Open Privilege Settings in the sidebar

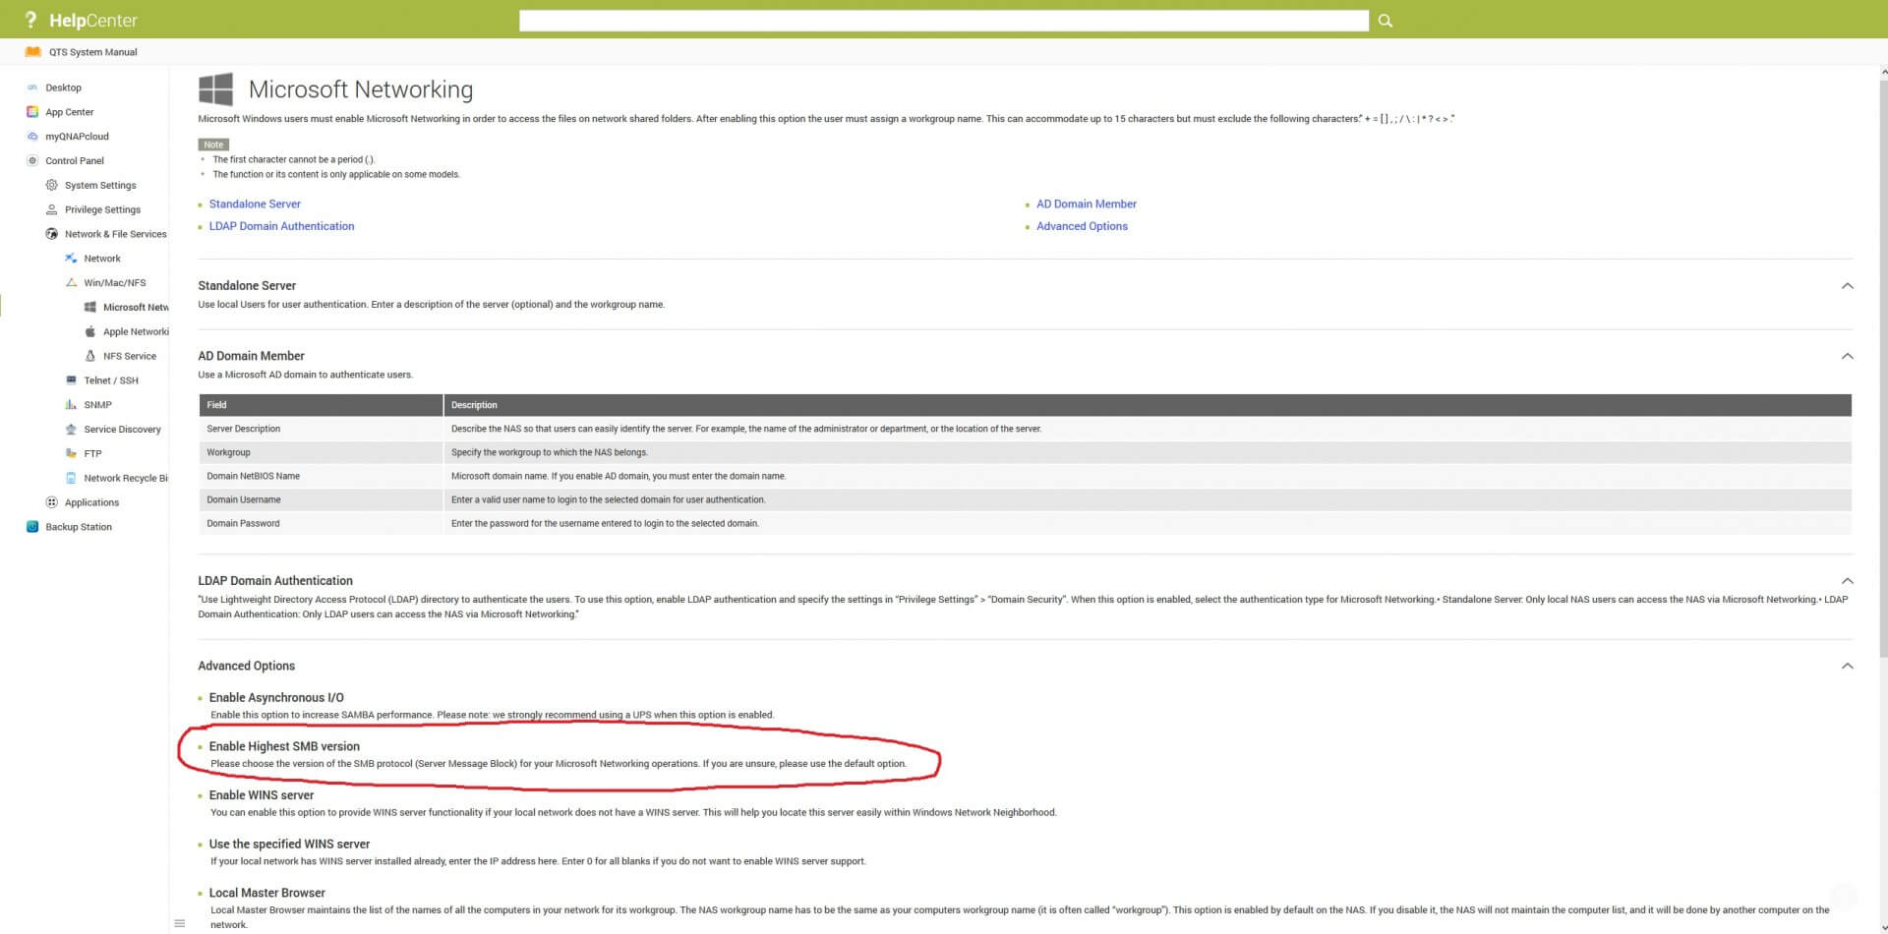pyautogui.click(x=102, y=209)
